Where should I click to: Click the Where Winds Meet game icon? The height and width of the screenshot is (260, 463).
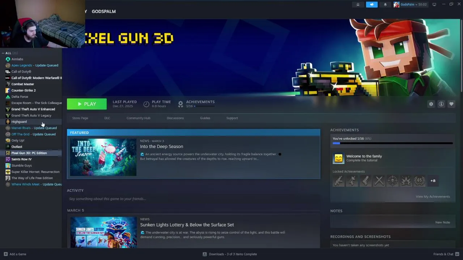coord(8,184)
